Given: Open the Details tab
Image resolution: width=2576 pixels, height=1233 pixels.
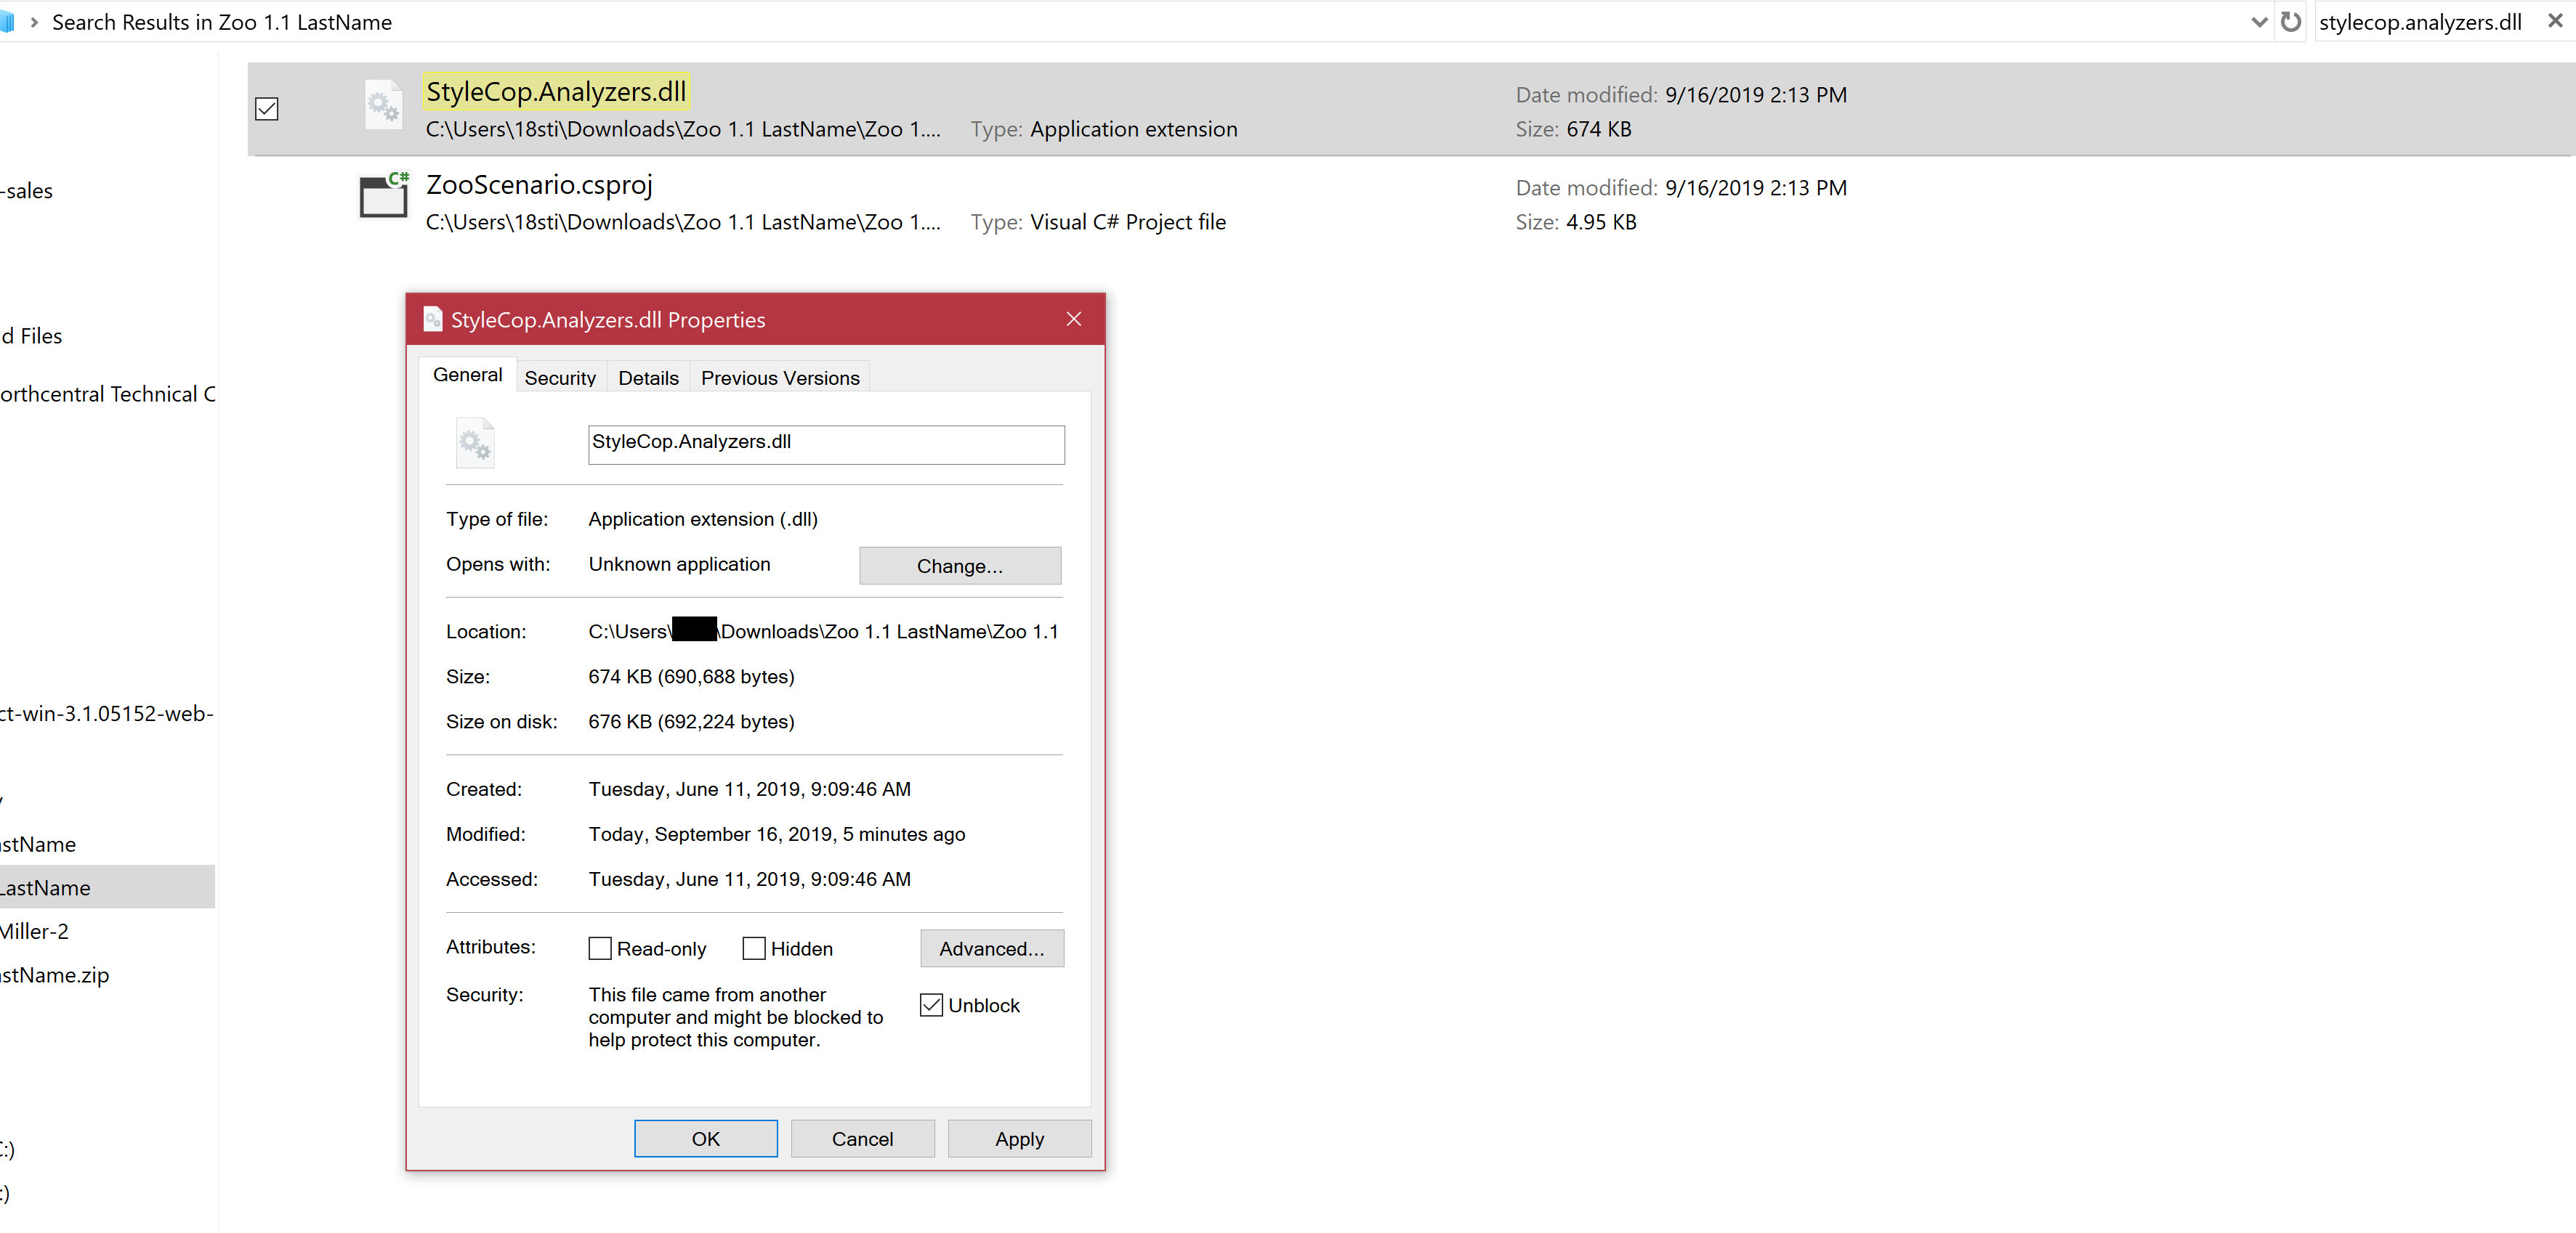Looking at the screenshot, I should [x=648, y=378].
